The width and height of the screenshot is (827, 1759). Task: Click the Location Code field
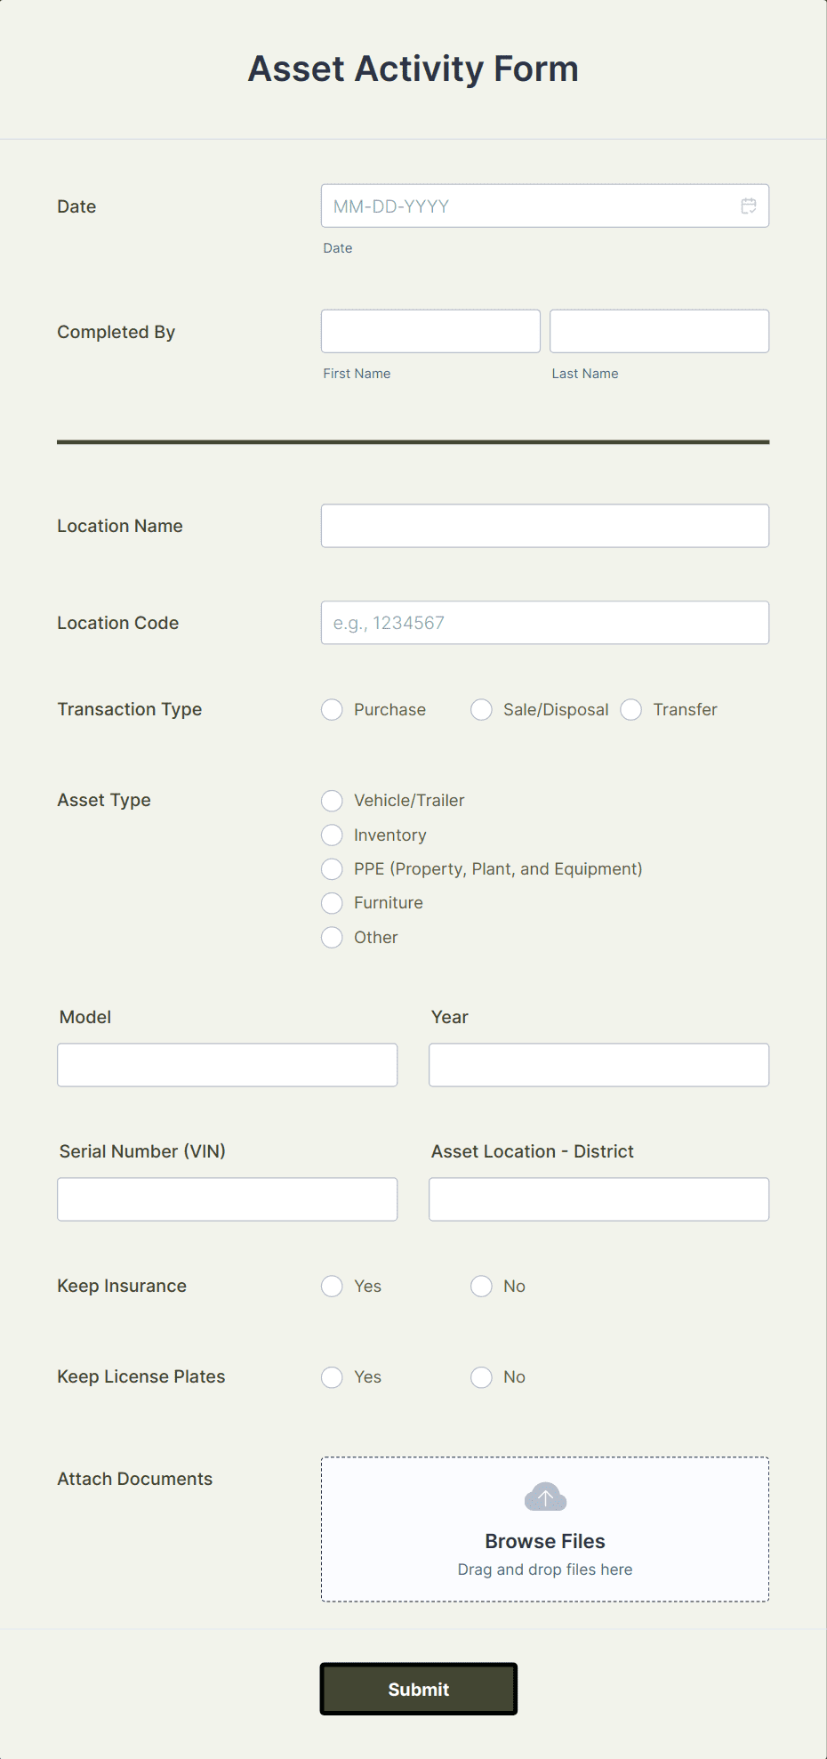pyautogui.click(x=545, y=623)
